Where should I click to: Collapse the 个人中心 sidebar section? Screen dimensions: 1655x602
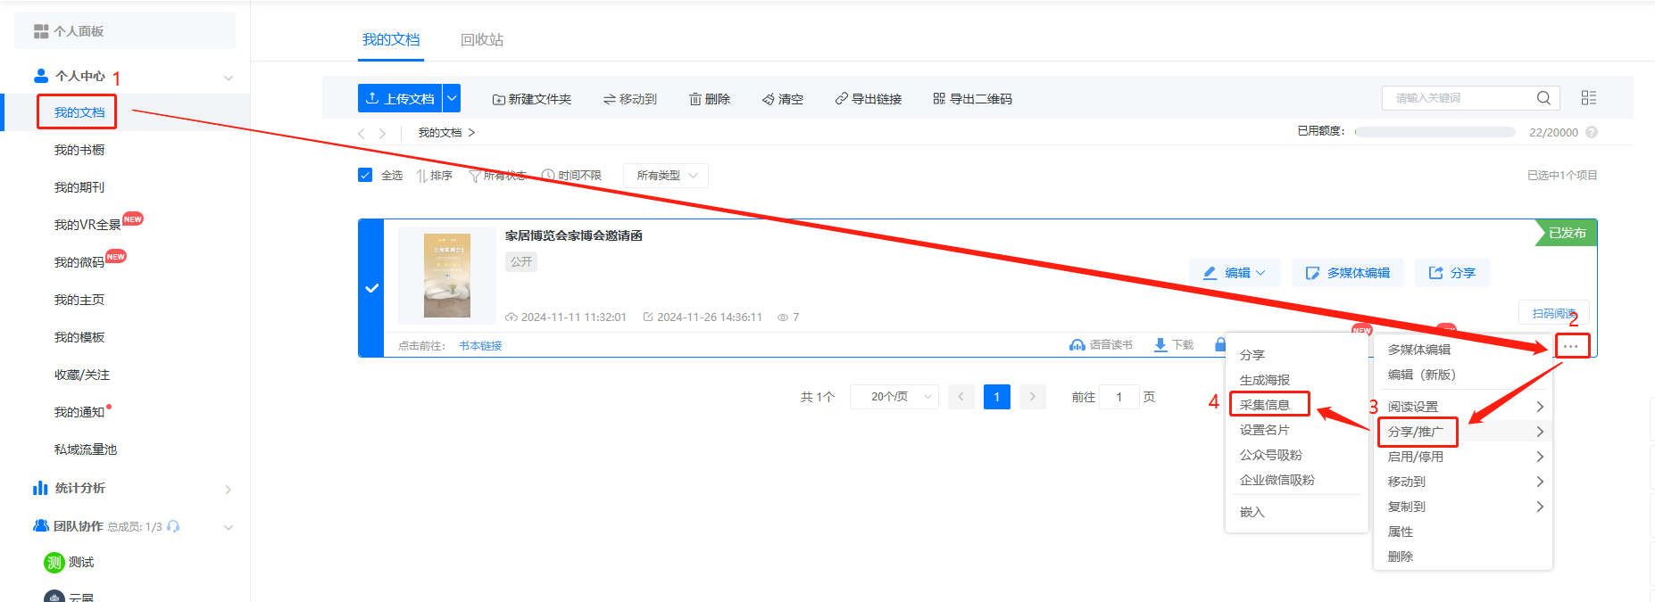229,78
